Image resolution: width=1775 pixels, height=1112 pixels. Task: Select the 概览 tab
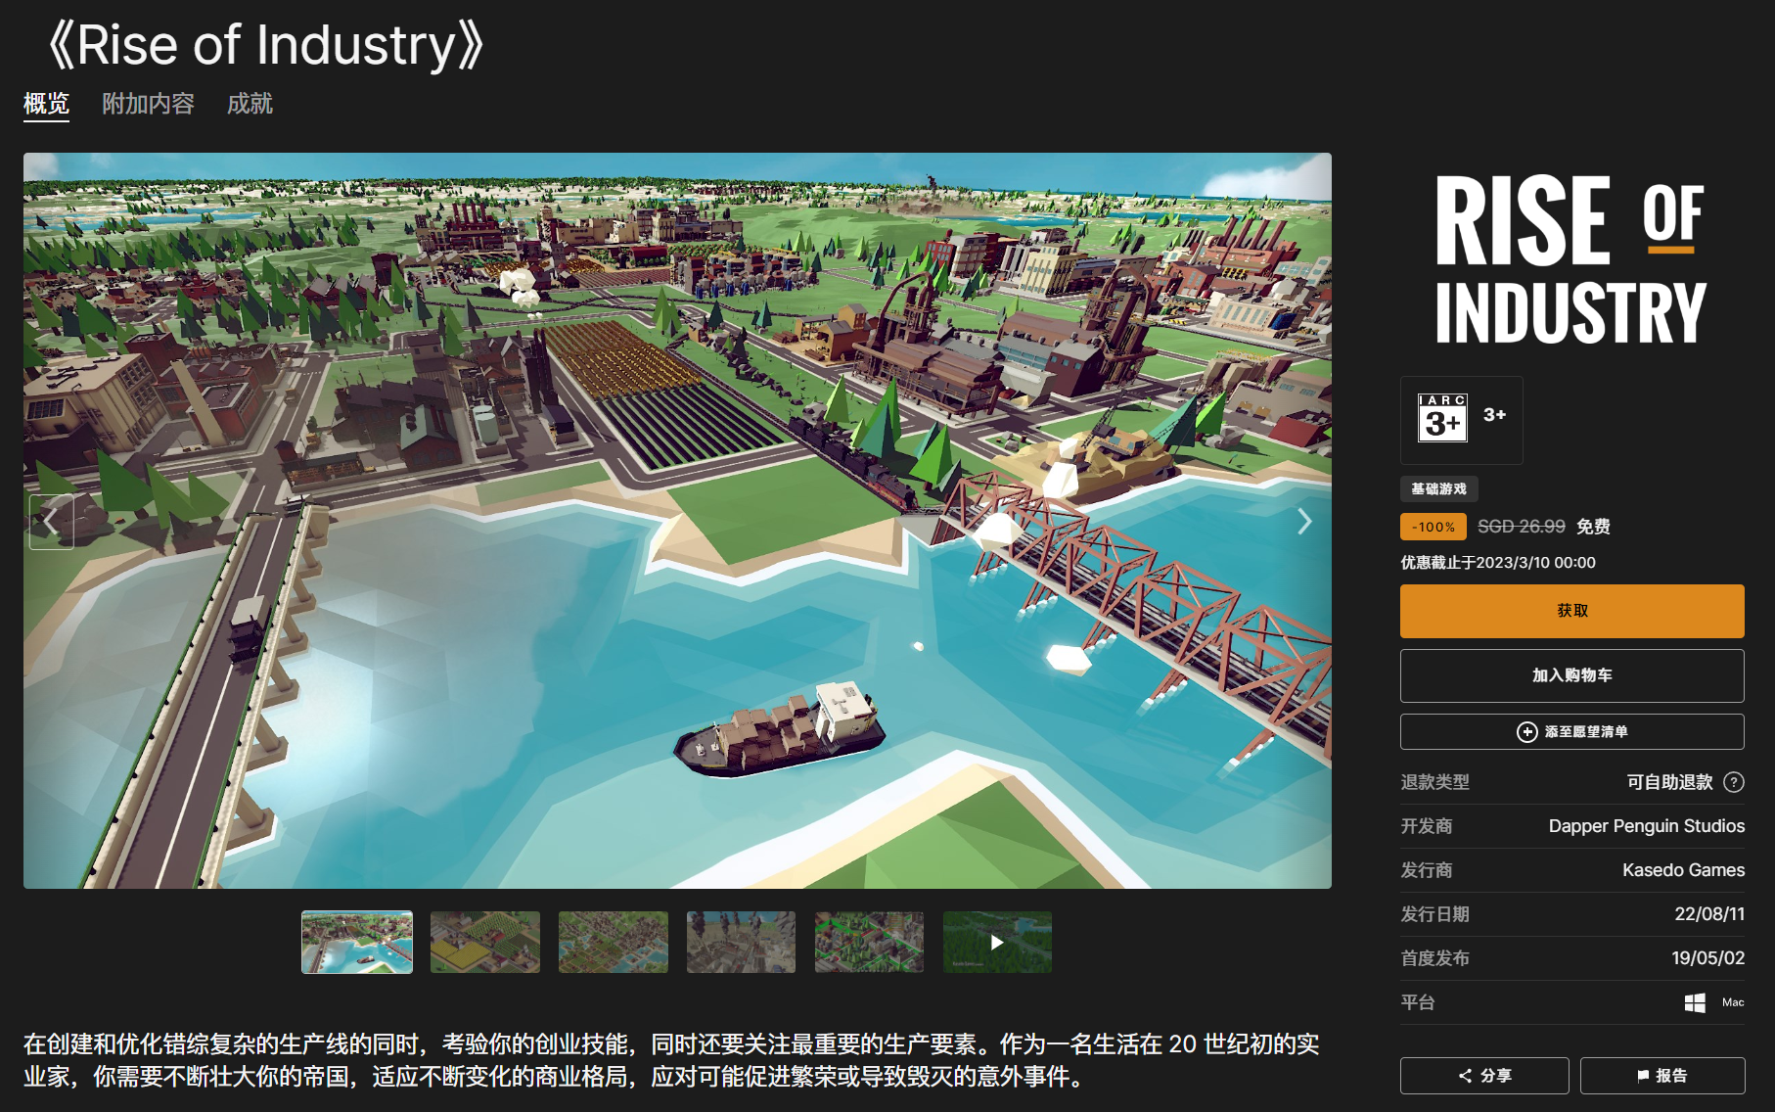pos(46,104)
